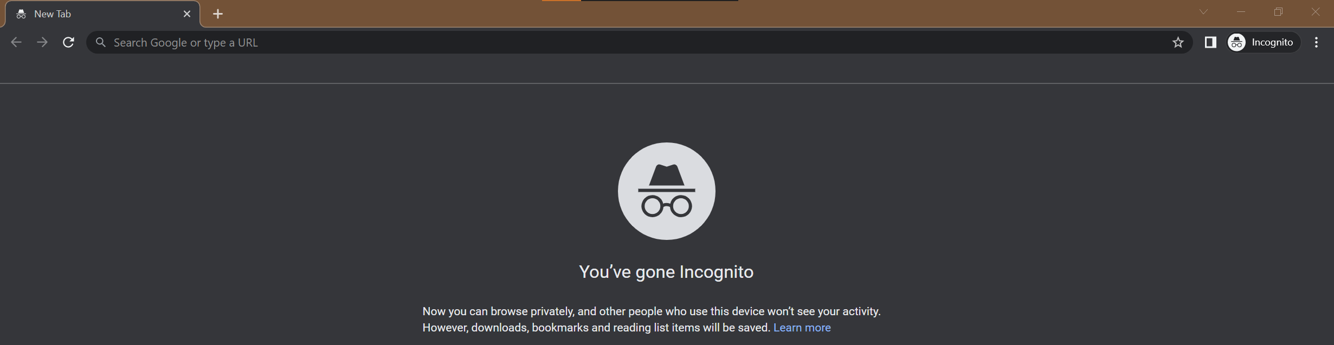
Task: Open a new tab with the plus button
Action: (x=218, y=14)
